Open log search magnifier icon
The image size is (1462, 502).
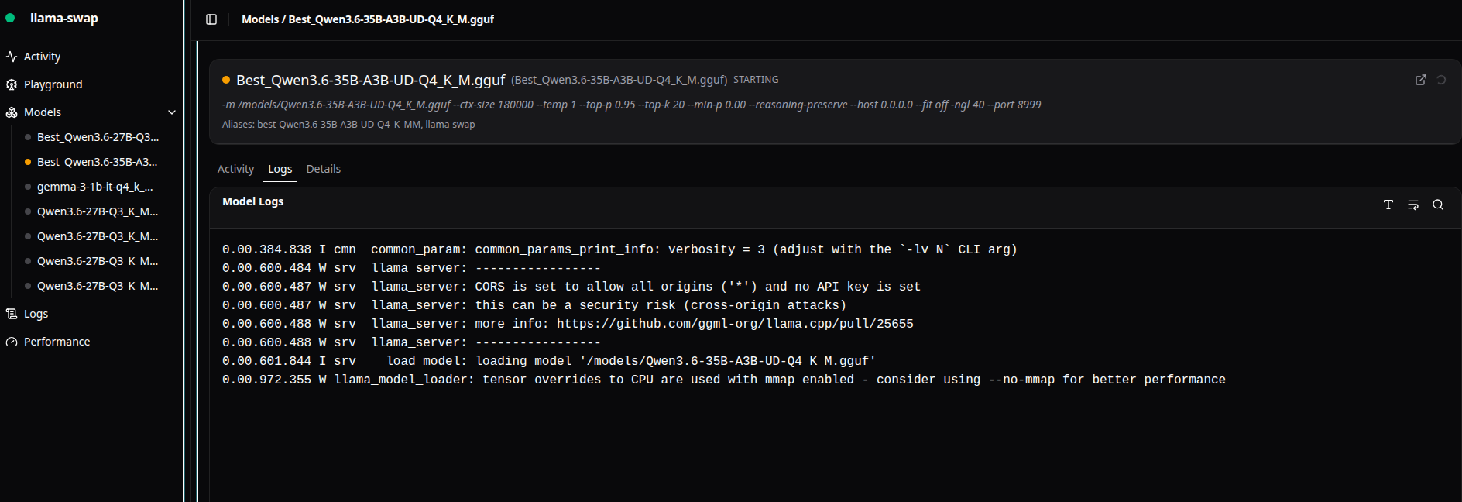(1438, 205)
